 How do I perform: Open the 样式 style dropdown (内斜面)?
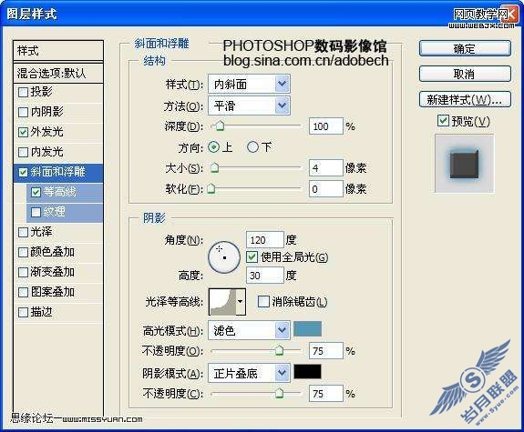(249, 84)
